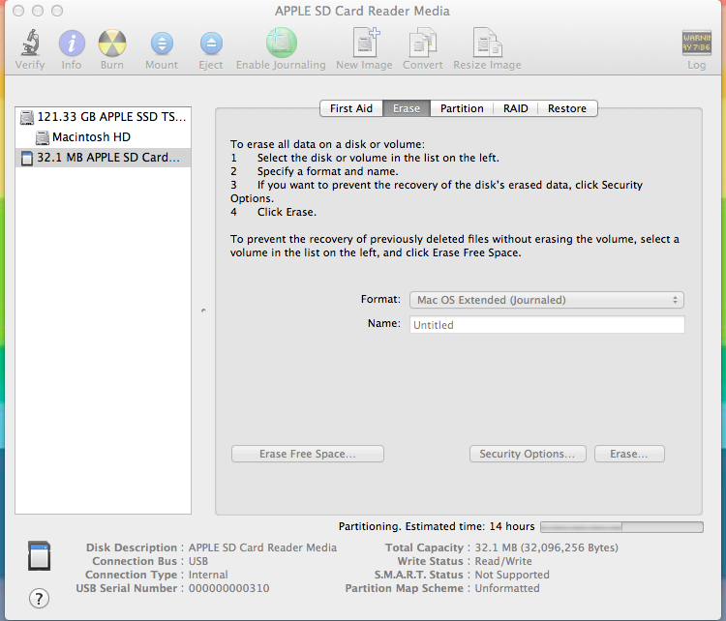Open Security Options dialog
The width and height of the screenshot is (726, 621).
[528, 454]
